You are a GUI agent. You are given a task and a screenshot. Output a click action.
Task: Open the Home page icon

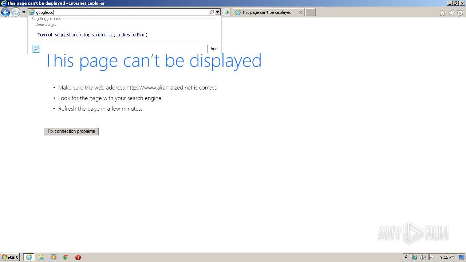[442, 13]
